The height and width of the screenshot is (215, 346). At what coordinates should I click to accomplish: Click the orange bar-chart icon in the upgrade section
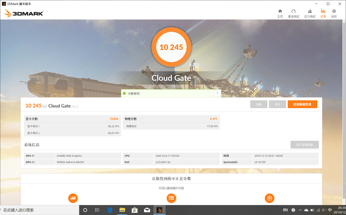[73, 198]
